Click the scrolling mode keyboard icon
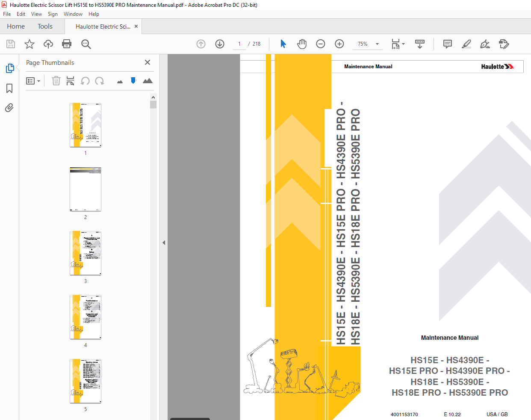The width and height of the screenshot is (531, 420). 420,44
